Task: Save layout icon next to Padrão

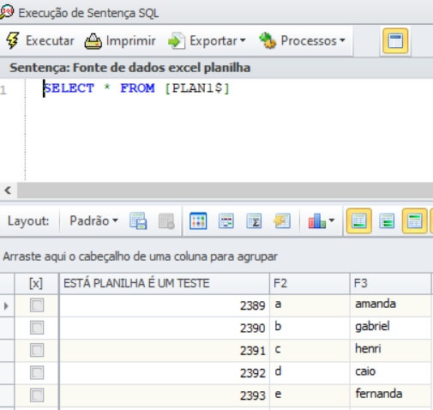Action: (x=138, y=220)
